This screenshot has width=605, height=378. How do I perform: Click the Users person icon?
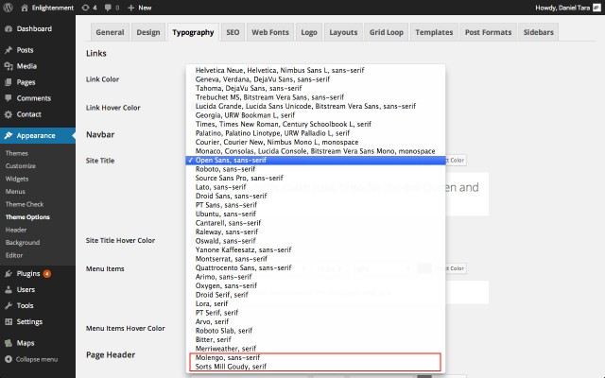9,290
